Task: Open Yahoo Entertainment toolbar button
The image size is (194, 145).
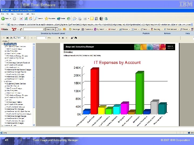Action: pos(170,29)
